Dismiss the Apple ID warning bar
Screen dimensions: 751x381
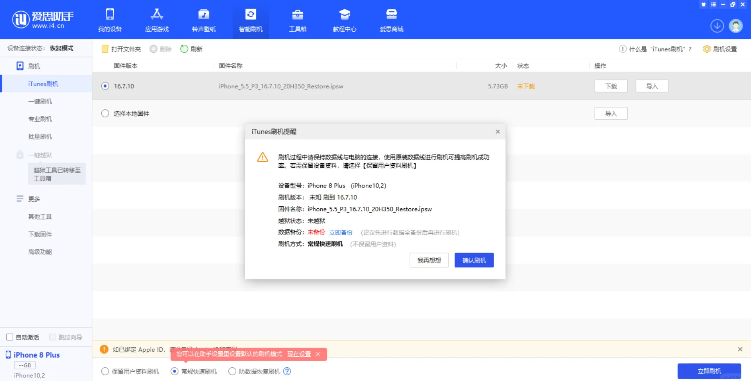[740, 349]
